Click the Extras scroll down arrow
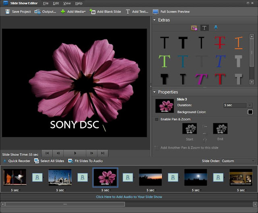258x213 pixels. click(x=252, y=82)
